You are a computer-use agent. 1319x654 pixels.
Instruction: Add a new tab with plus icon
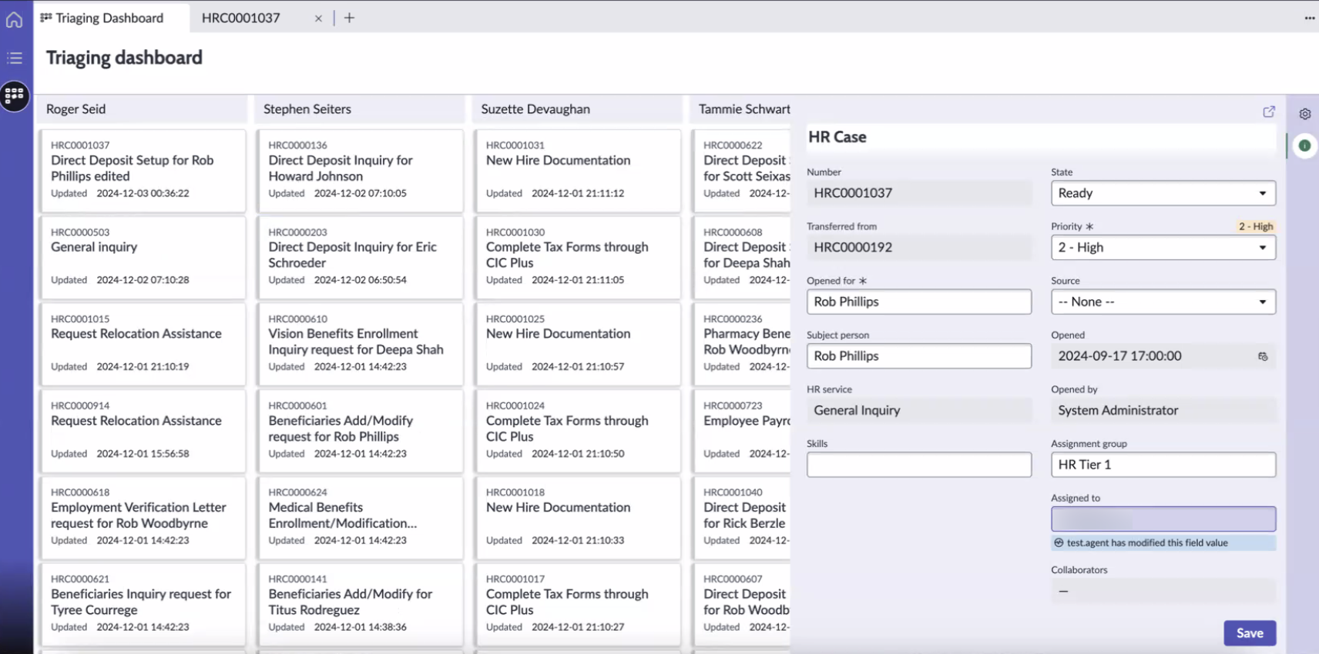[349, 18]
